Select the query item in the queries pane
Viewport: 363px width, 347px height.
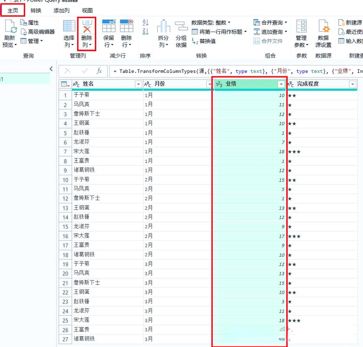point(25,79)
